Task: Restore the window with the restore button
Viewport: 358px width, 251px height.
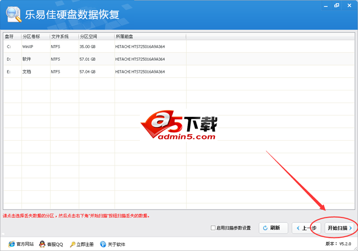Action: point(337,6)
